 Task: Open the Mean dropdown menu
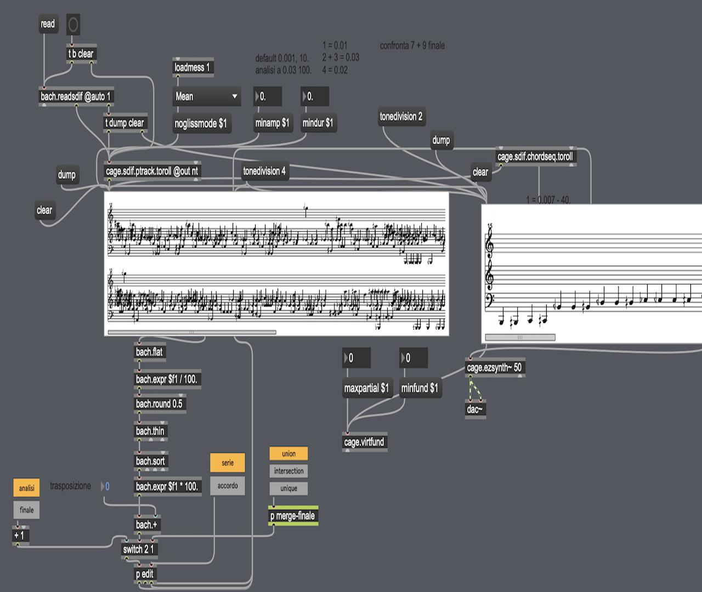point(206,96)
